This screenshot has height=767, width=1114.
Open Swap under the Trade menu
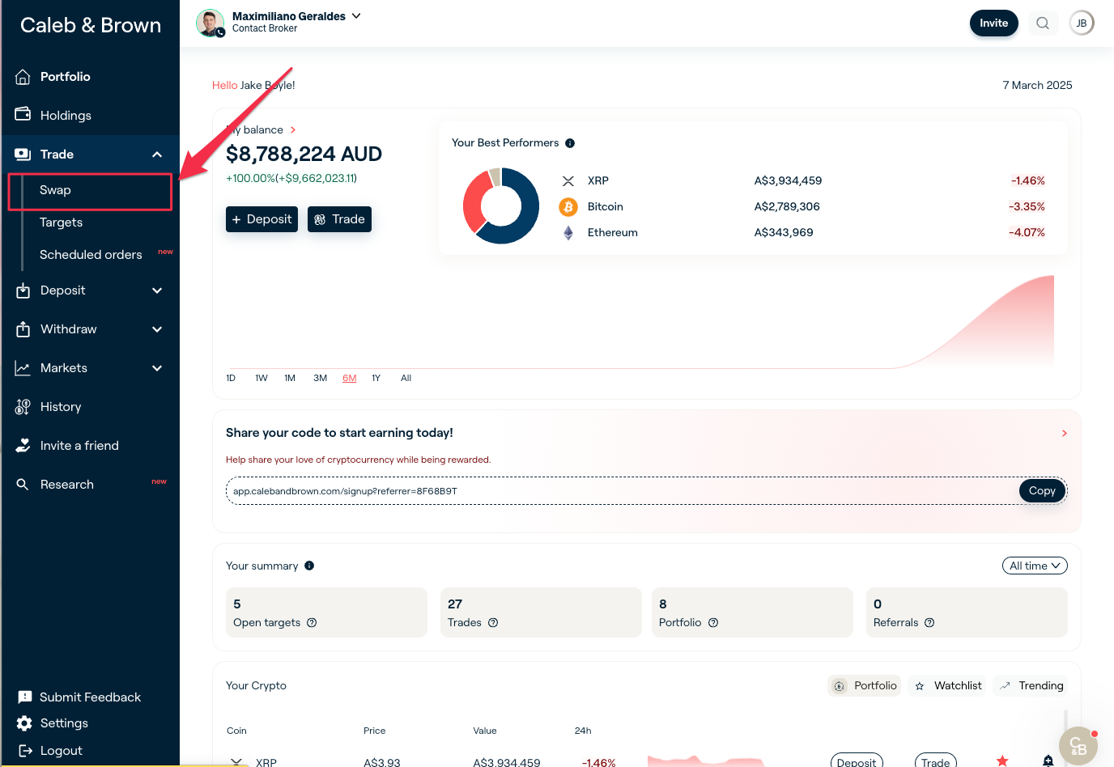(x=56, y=190)
